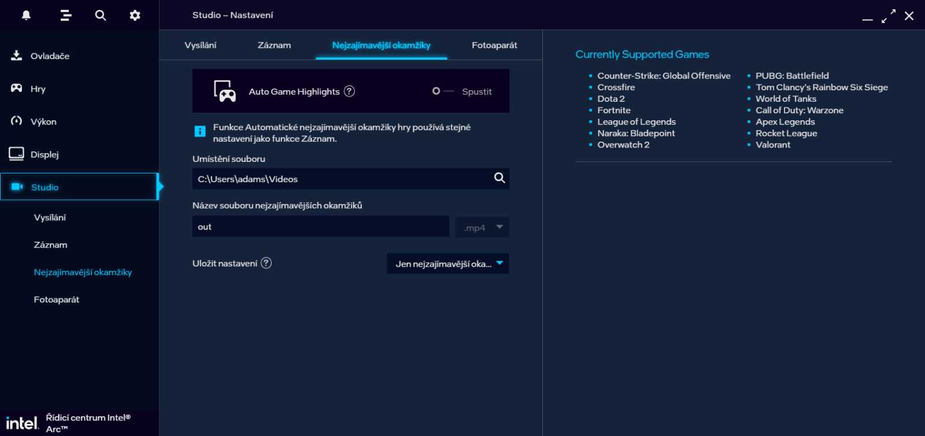Click Fortnite in supported games
This screenshot has height=436, width=925.
click(614, 110)
